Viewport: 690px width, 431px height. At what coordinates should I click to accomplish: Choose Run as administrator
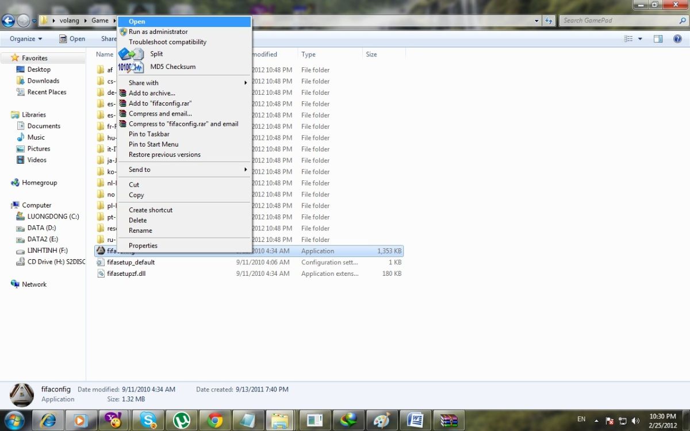(x=184, y=32)
